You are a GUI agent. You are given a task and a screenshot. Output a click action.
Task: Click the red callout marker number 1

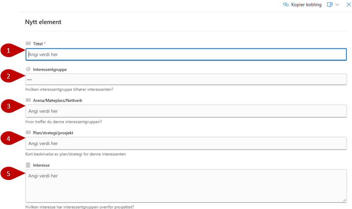point(8,51)
